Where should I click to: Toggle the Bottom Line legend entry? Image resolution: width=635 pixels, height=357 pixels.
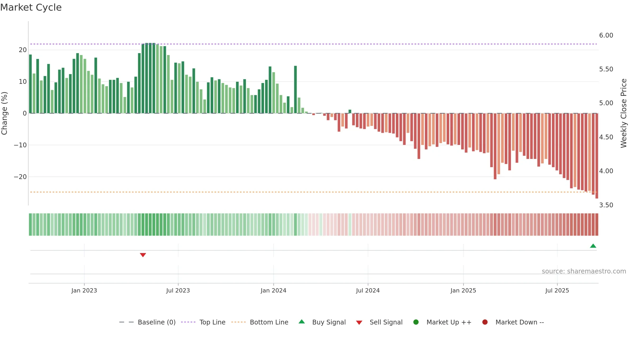pos(260,322)
